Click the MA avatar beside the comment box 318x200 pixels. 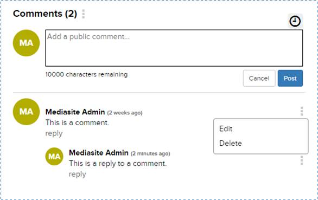click(x=26, y=43)
